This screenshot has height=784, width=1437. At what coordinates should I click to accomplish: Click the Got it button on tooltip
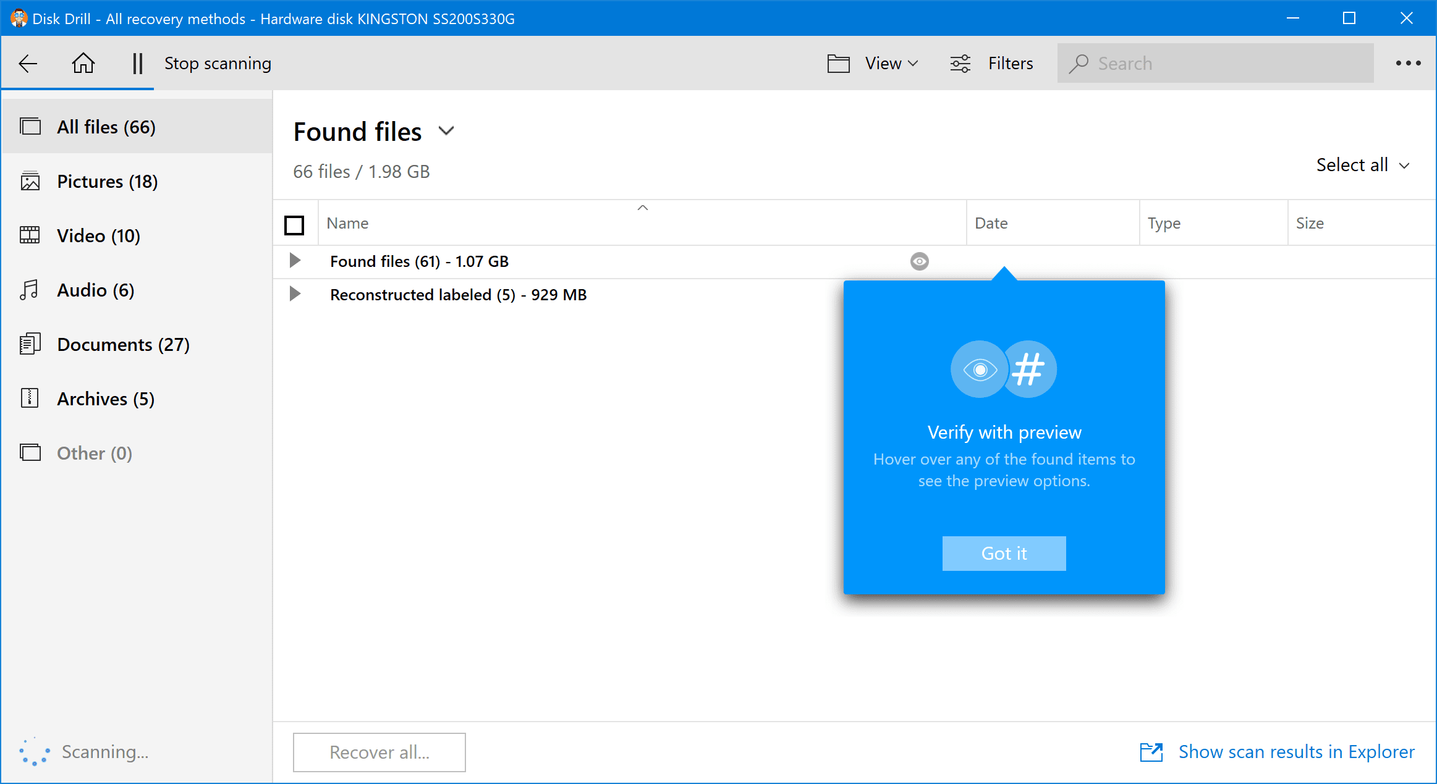(x=1004, y=553)
